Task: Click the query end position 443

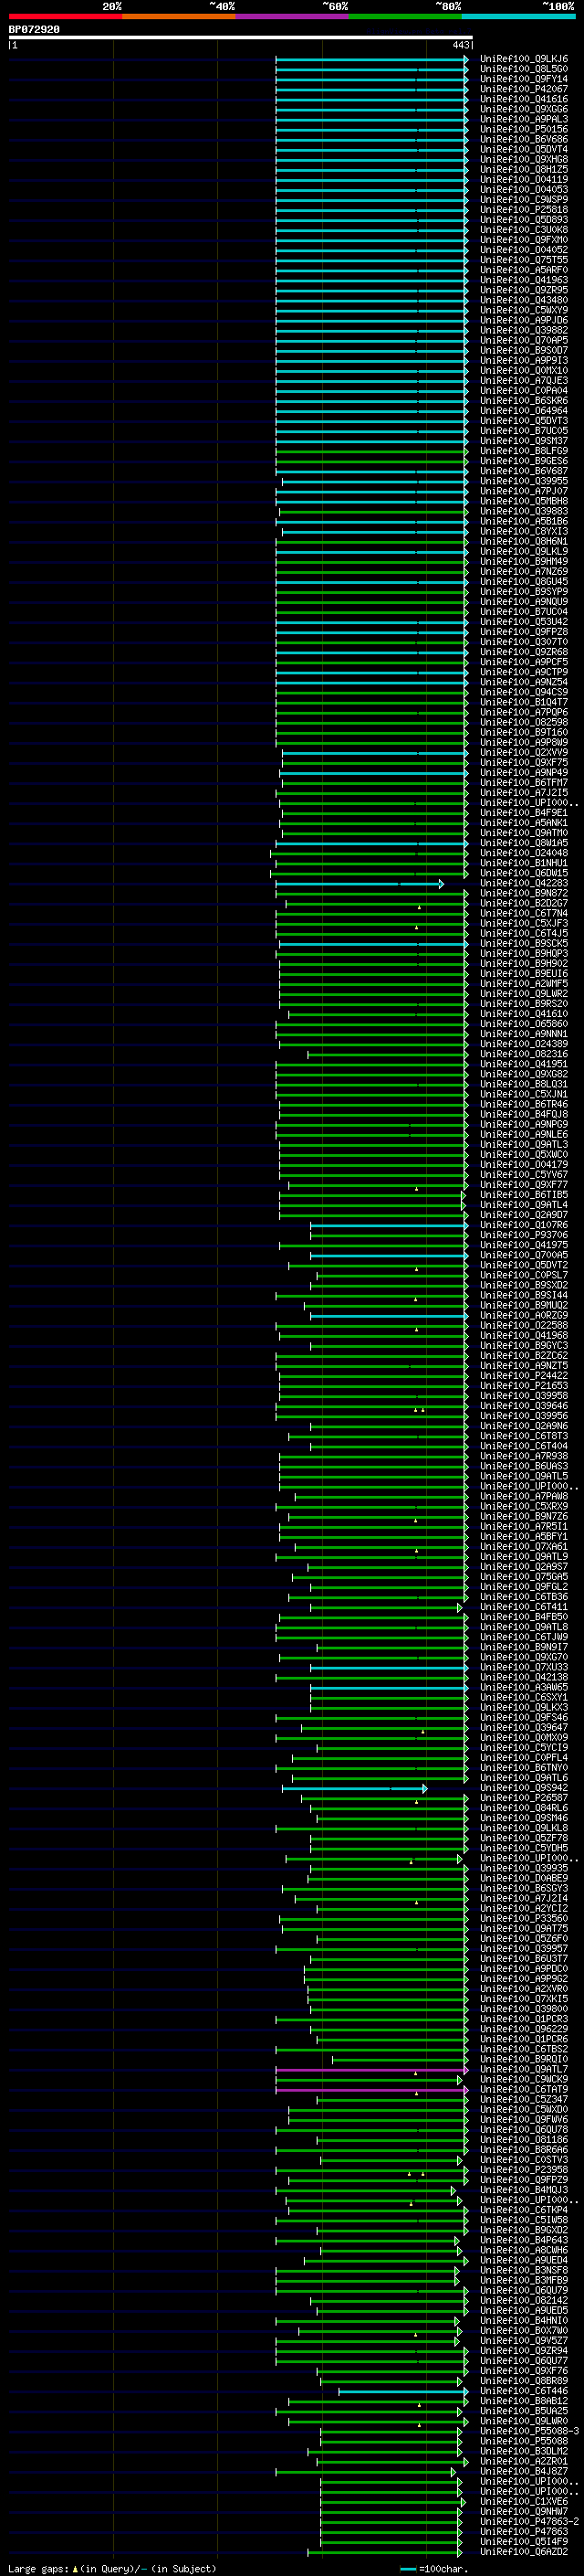Action: [460, 45]
